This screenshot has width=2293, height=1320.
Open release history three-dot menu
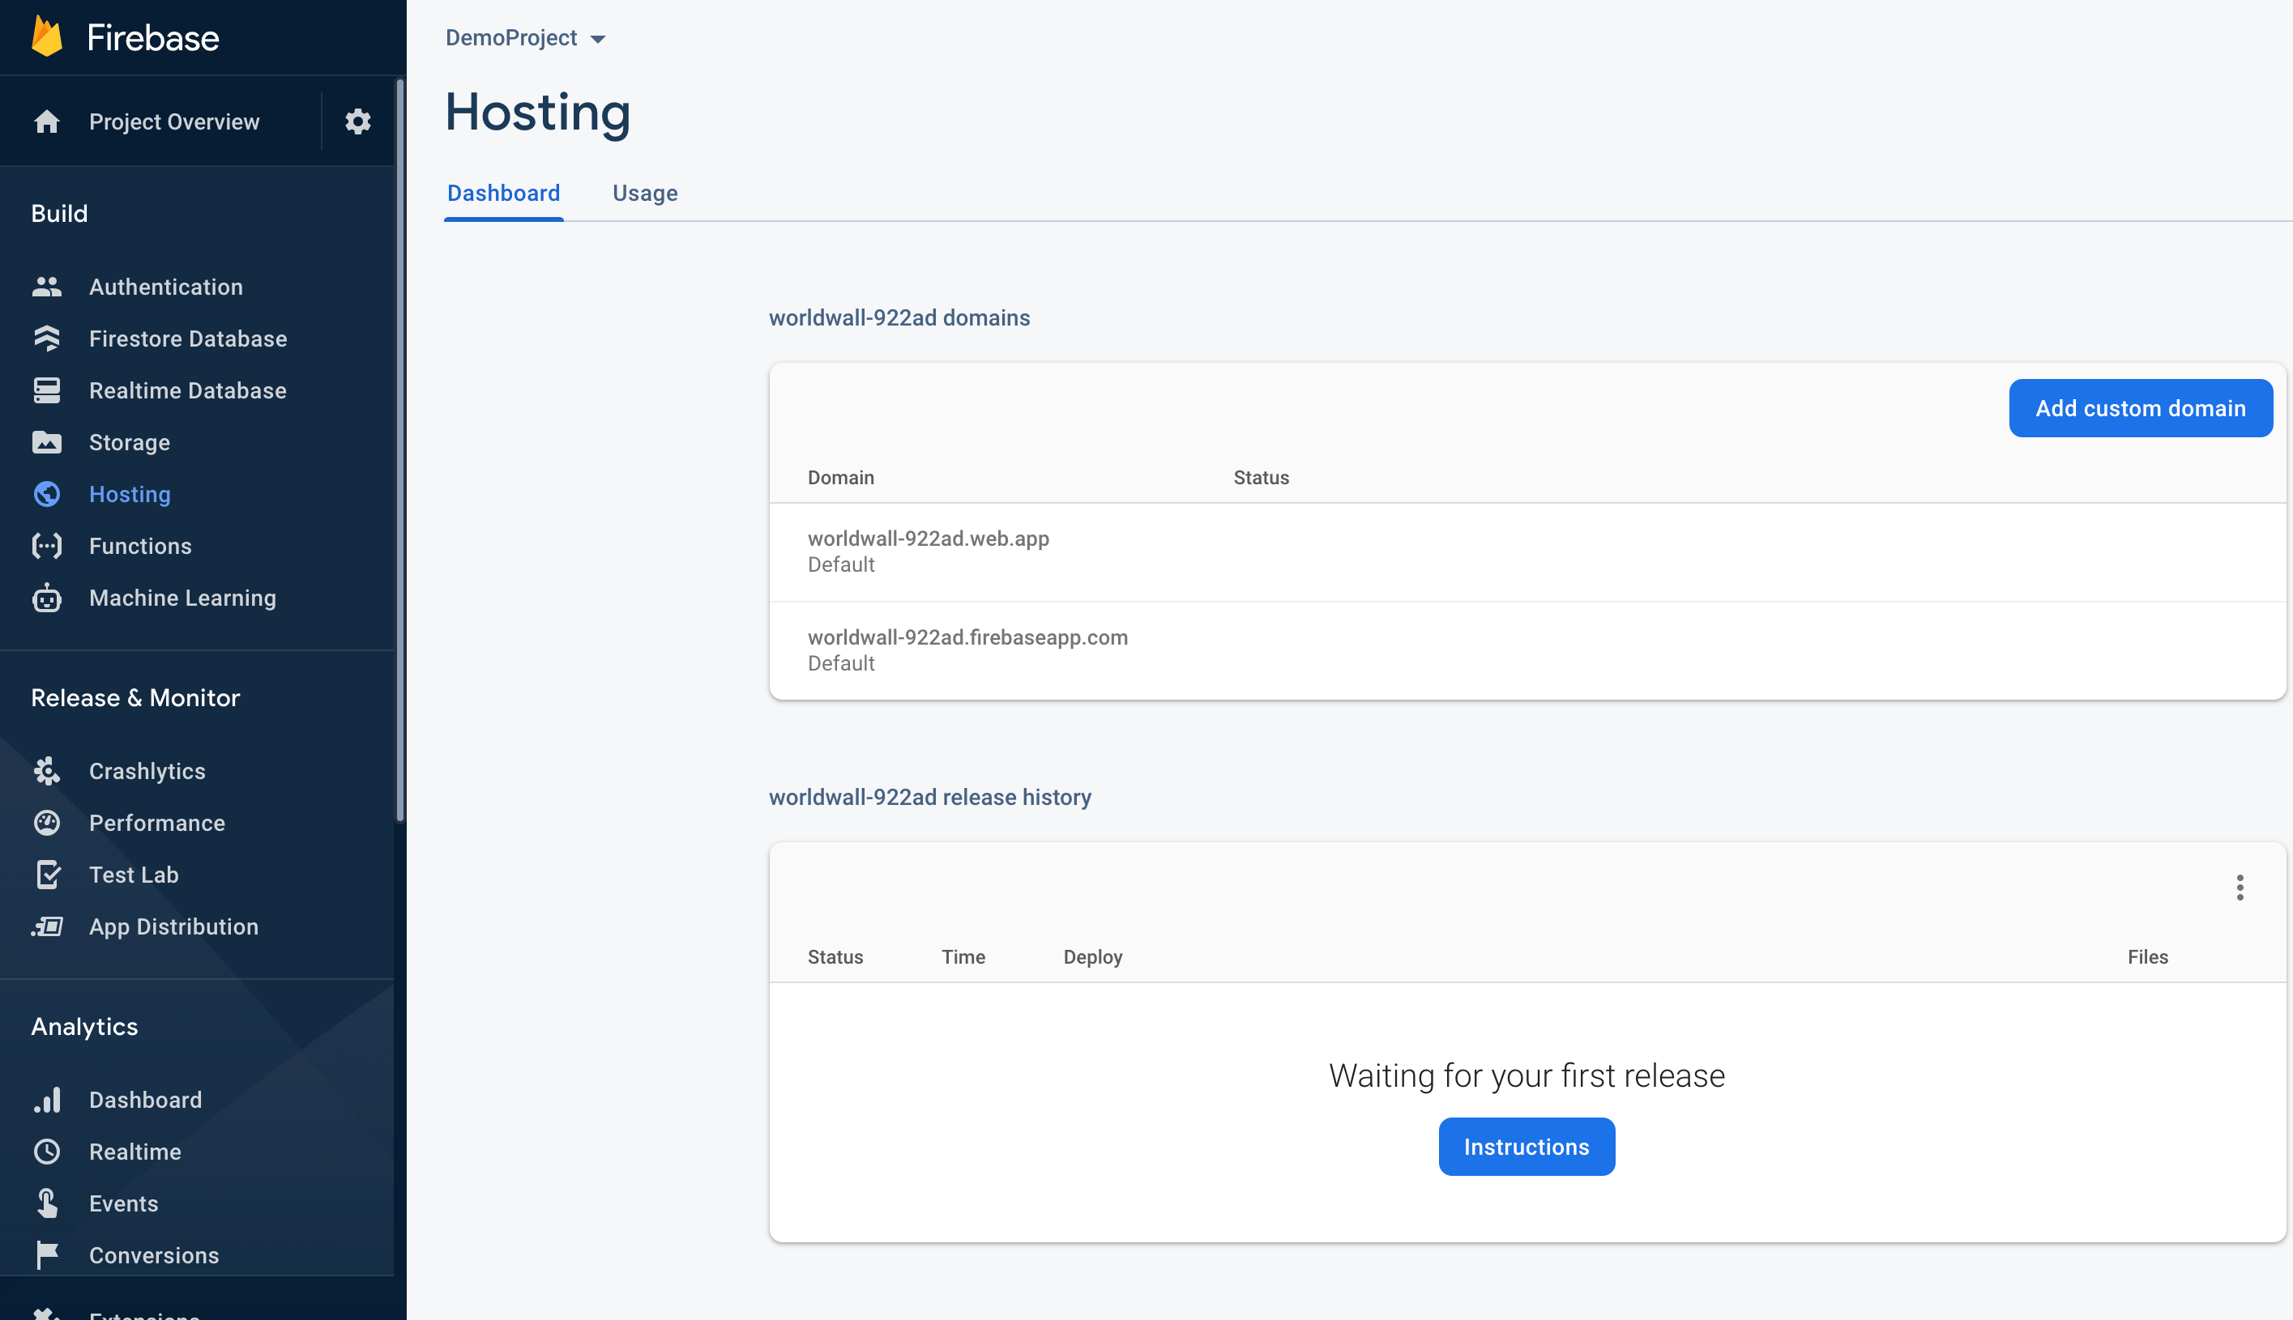coord(2240,888)
